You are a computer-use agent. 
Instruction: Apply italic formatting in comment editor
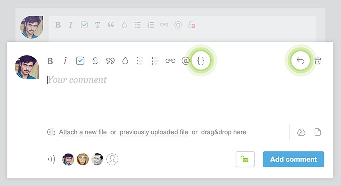tap(65, 61)
